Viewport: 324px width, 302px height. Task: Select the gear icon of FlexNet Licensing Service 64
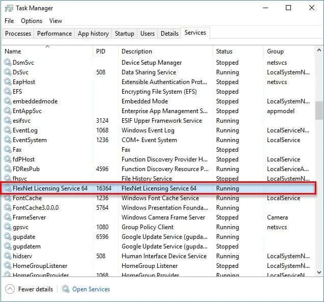pyautogui.click(x=8, y=188)
